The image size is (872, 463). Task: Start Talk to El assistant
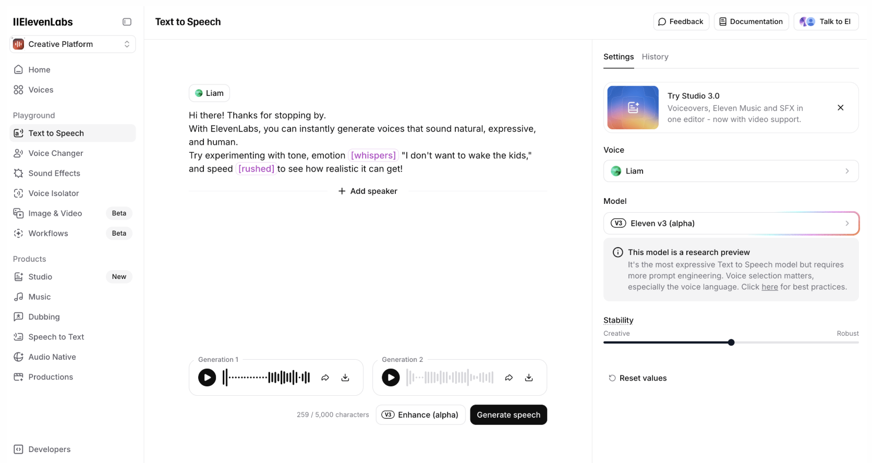(x=826, y=21)
